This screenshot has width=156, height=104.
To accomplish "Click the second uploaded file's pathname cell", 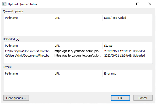I will click(x=29, y=56).
